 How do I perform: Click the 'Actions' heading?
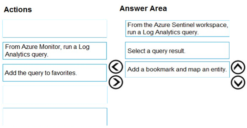pos(18,10)
